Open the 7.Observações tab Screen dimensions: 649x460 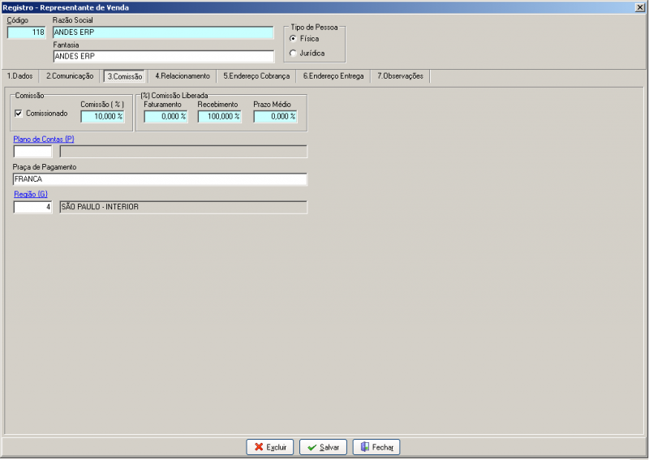[400, 76]
